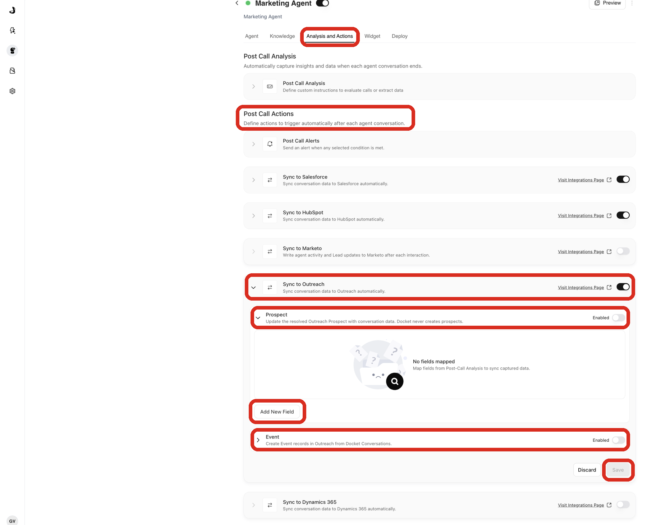Open the Deploy tab
The height and width of the screenshot is (525, 647).
pyautogui.click(x=400, y=36)
